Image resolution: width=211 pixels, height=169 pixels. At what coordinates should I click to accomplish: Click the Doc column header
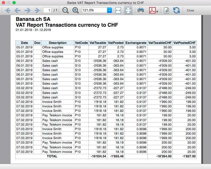37,43
